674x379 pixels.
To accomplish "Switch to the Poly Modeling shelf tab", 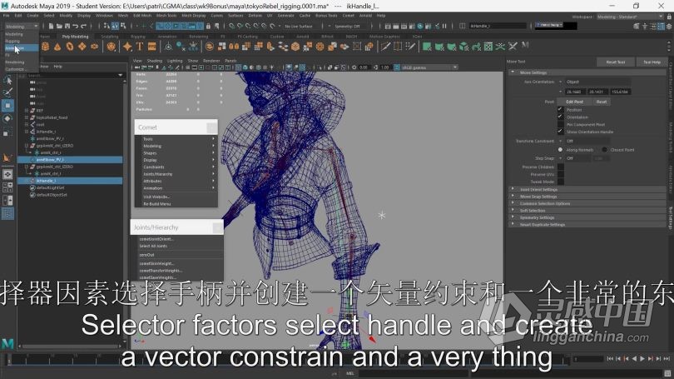I will [x=75, y=37].
